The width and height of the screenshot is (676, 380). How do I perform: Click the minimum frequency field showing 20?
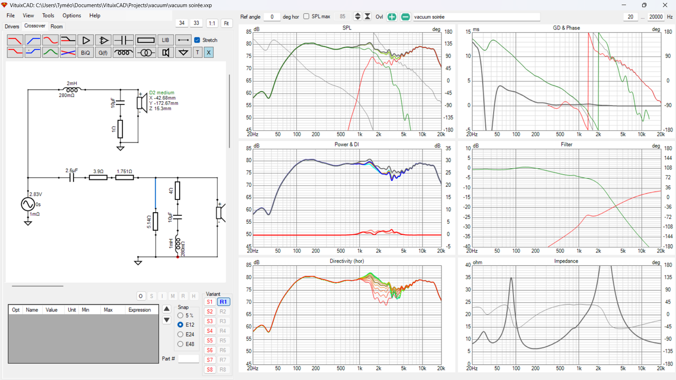click(631, 17)
